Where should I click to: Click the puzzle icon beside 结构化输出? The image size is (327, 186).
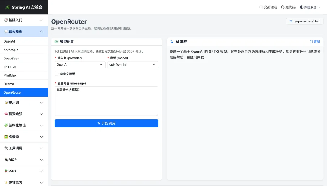click(6, 125)
